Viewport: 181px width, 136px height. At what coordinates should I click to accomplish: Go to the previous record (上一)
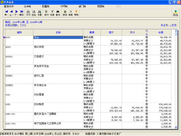pos(11,13)
